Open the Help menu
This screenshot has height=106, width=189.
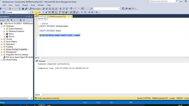tap(49, 5)
